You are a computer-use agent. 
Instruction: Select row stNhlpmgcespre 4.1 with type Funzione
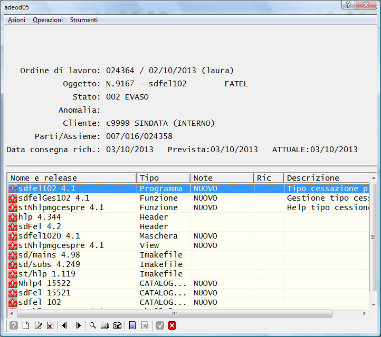click(x=188, y=207)
